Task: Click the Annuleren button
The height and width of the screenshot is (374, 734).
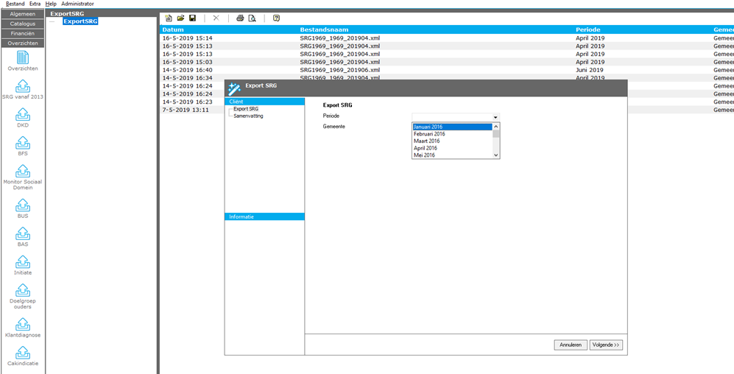Action: (570, 345)
